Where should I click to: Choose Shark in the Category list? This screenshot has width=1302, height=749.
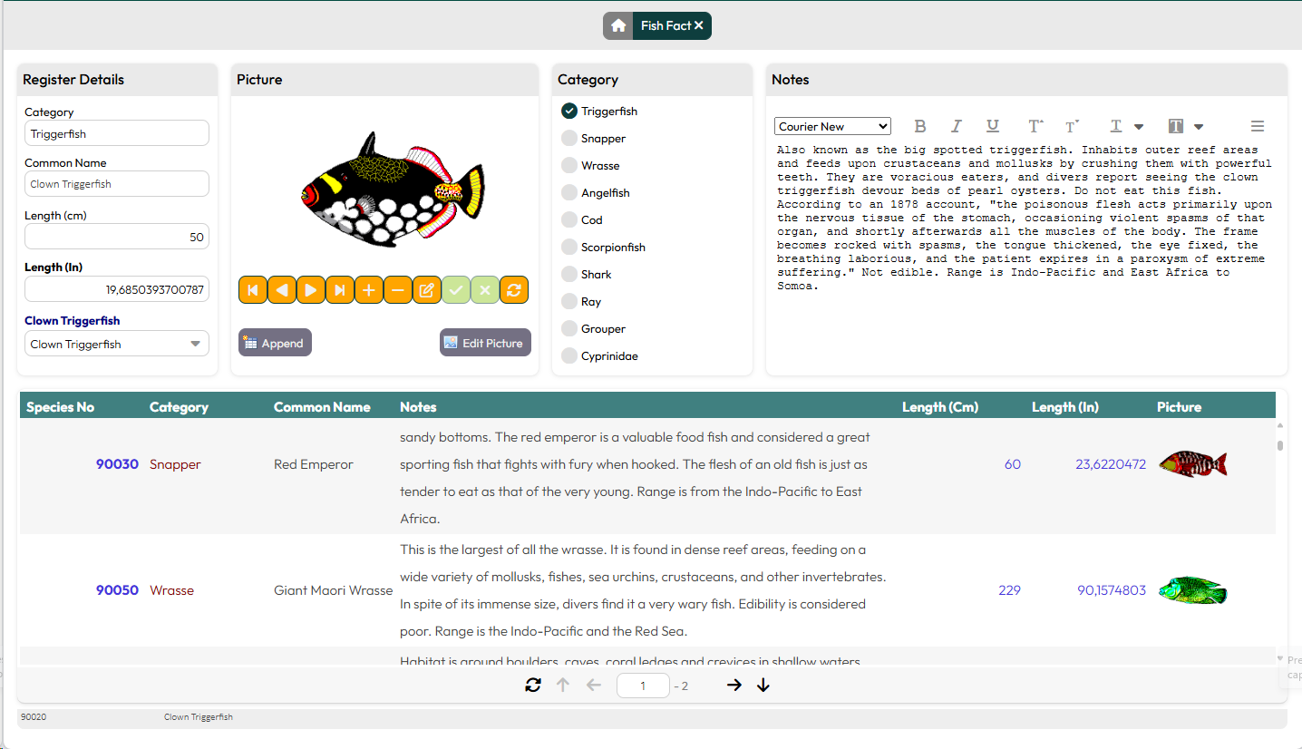569,275
